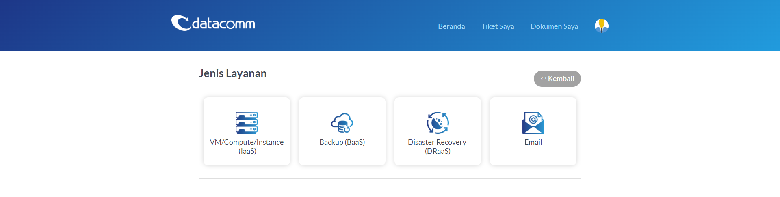Screen dimensions: 780x197
Task: Open the user profile avatar
Action: 601,26
